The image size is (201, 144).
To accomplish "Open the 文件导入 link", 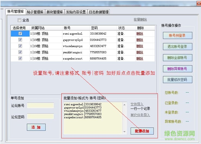I will [137, 104].
